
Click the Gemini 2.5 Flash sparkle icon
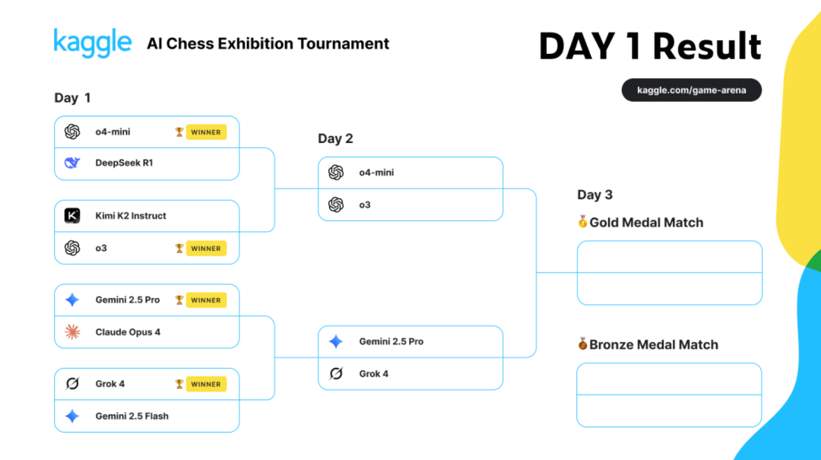pyautogui.click(x=72, y=416)
